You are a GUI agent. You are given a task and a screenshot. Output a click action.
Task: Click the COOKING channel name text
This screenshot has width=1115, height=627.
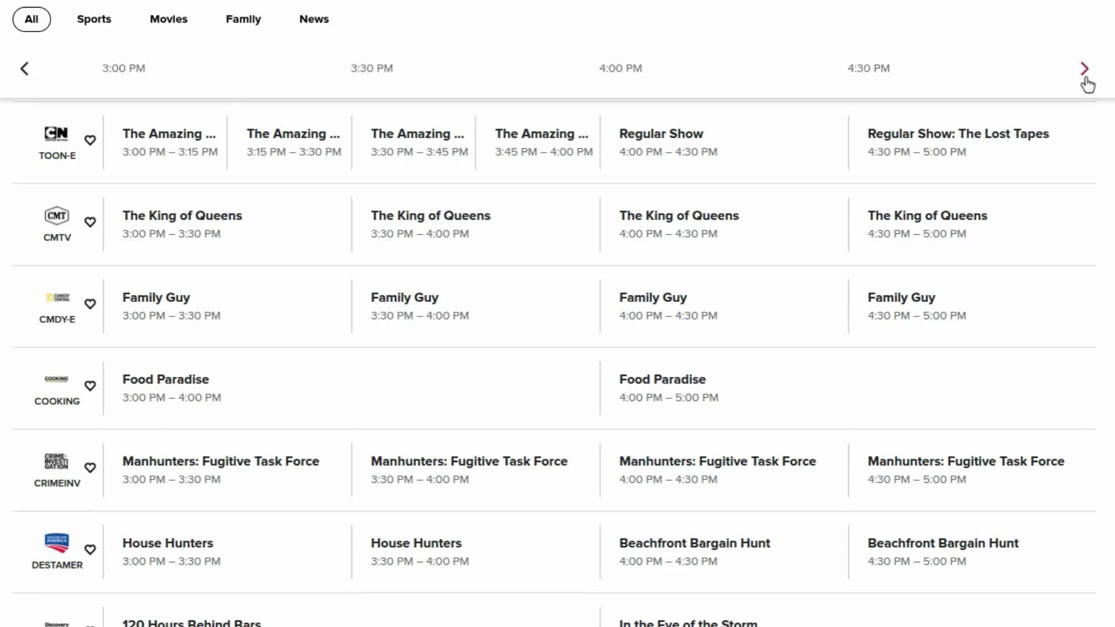(x=57, y=401)
